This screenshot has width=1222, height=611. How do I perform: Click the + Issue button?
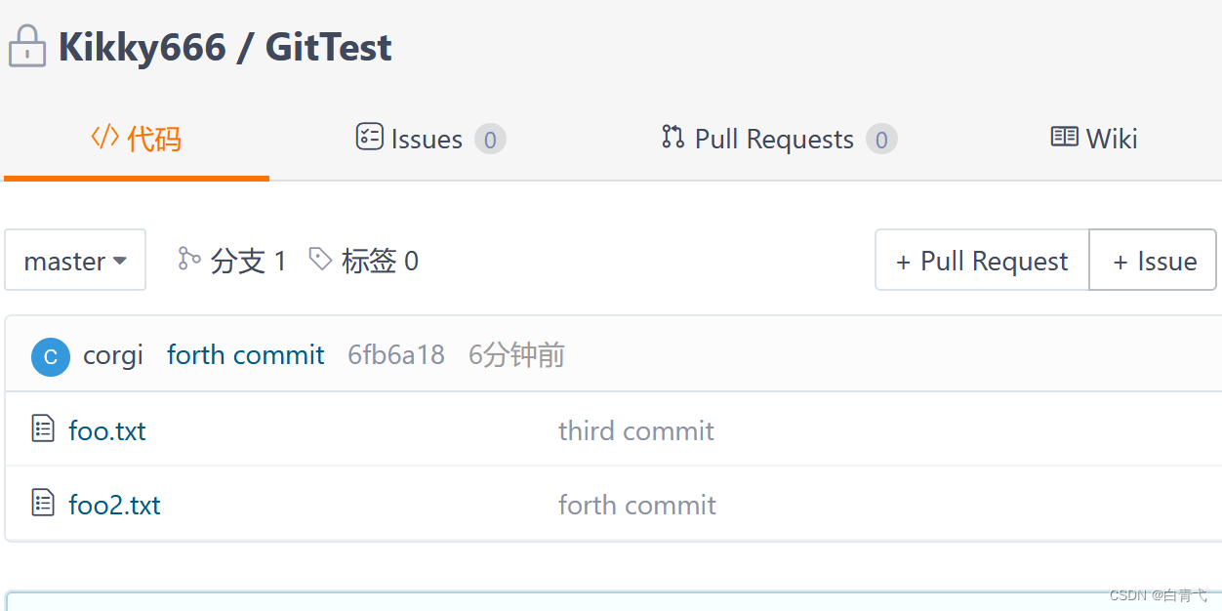1153,261
